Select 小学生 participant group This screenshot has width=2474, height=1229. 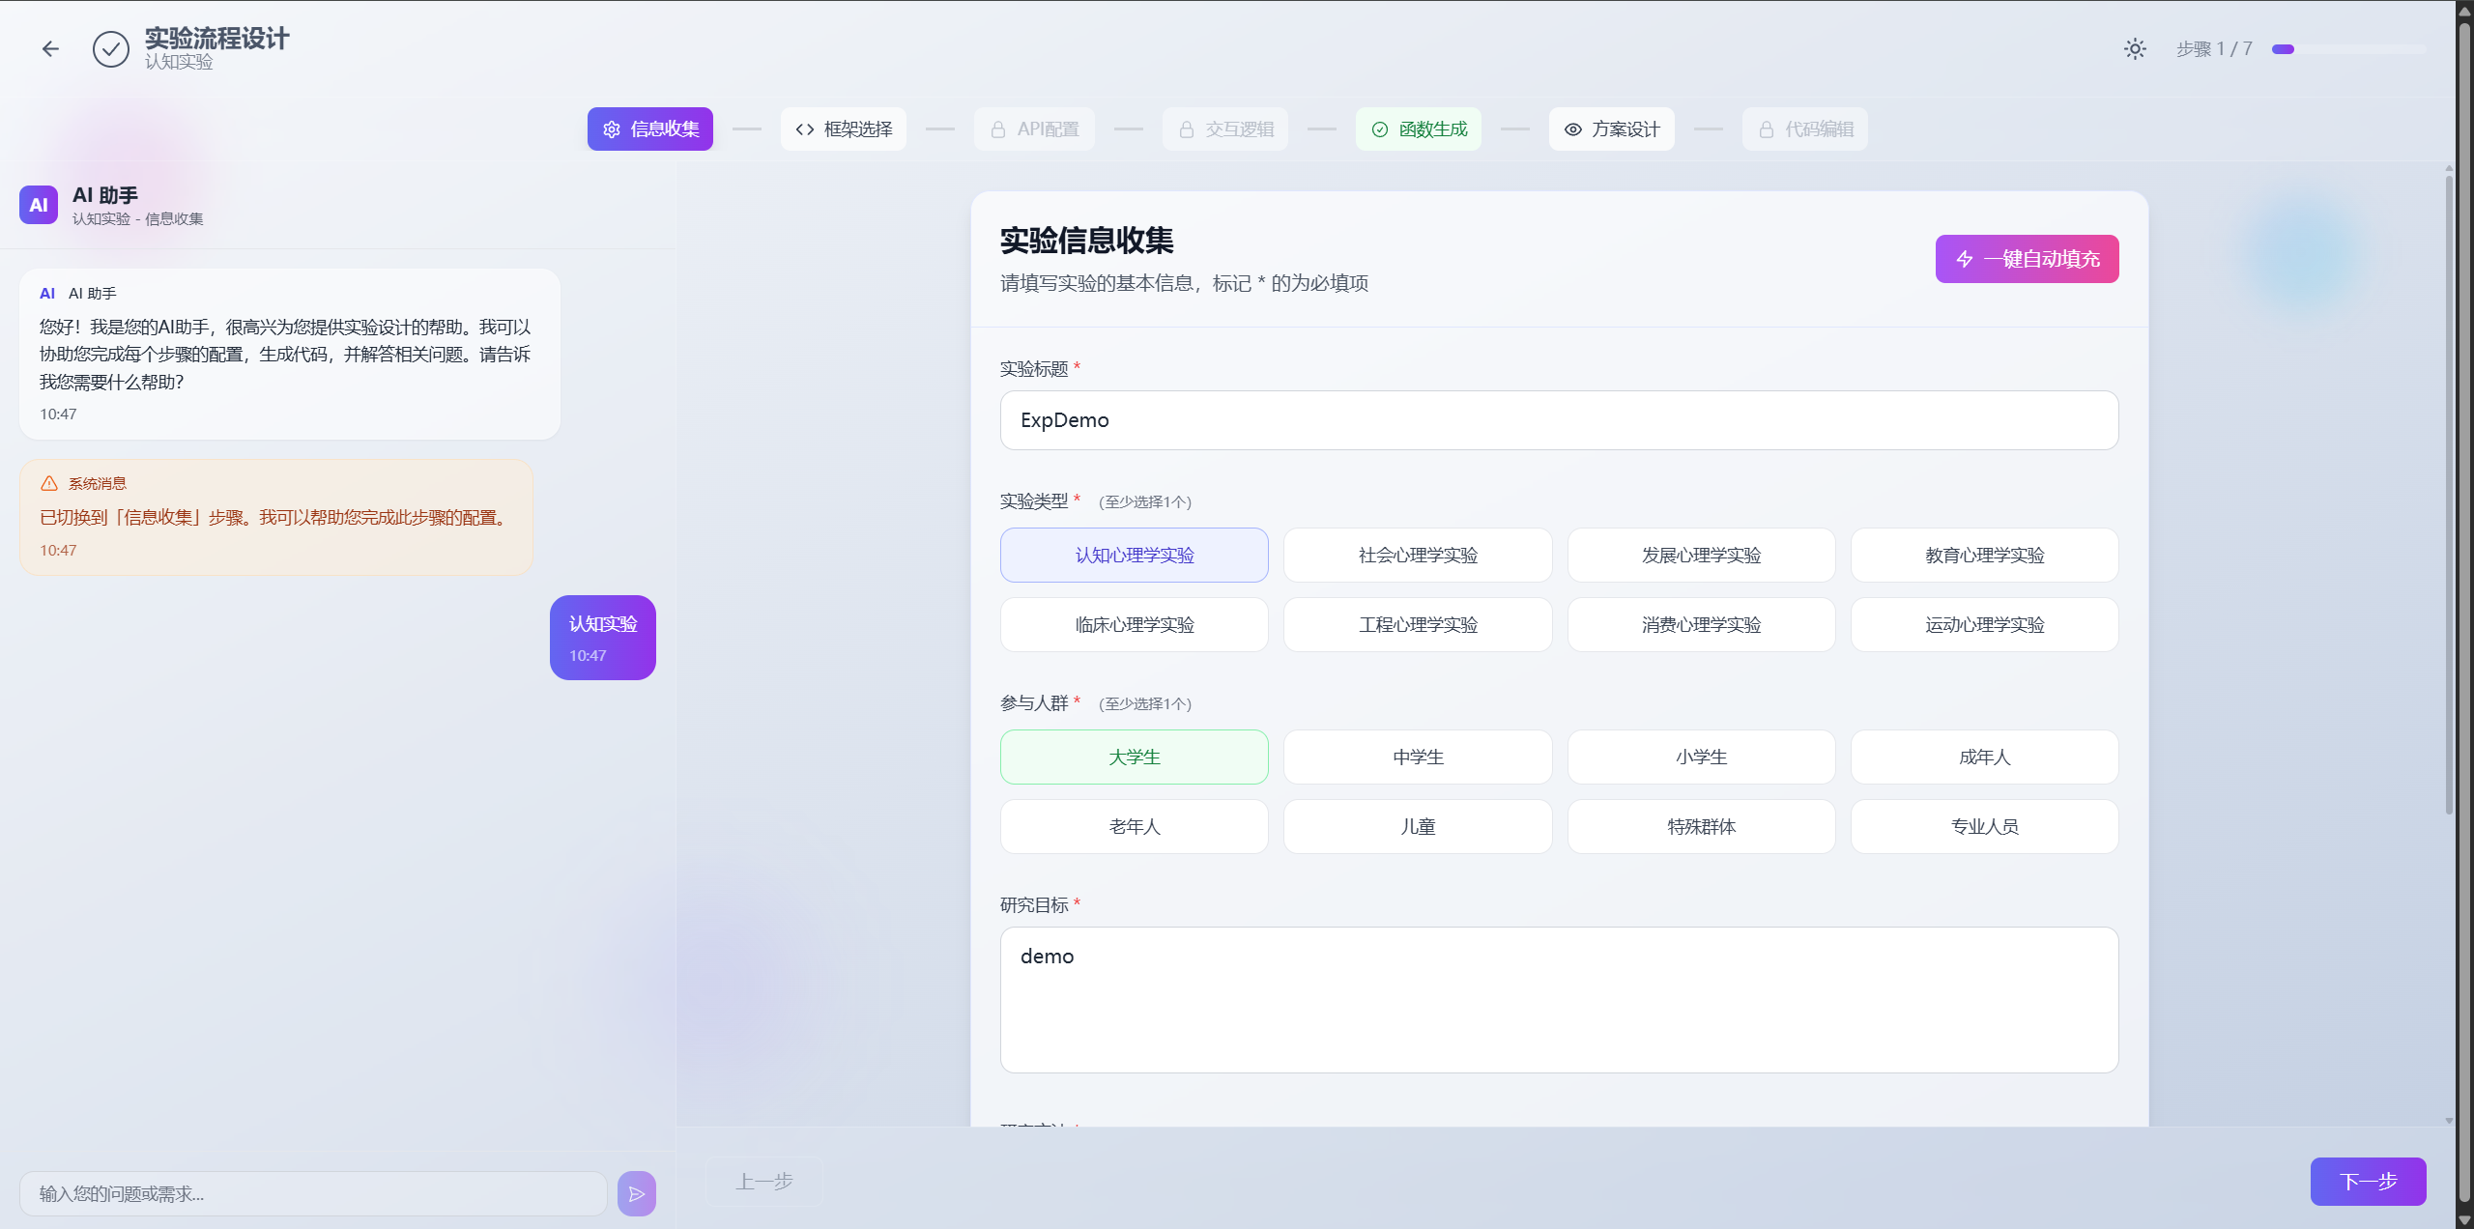[1701, 757]
